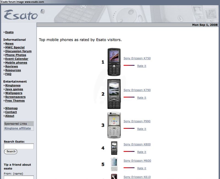Open the Resources link
Viewport: 220px width, 179px height.
[13, 70]
